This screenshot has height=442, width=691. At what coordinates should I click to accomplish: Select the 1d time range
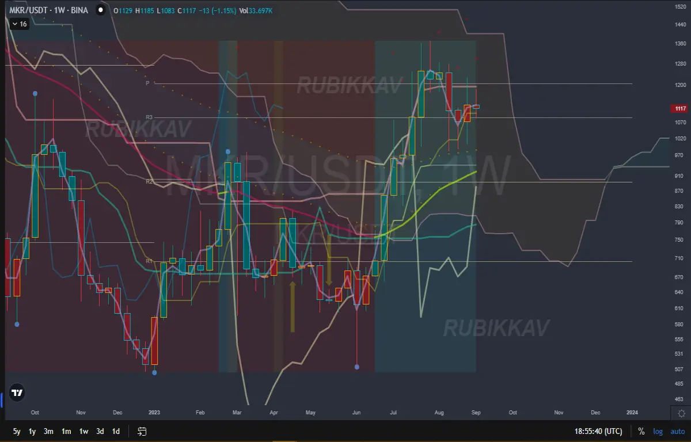(116, 431)
